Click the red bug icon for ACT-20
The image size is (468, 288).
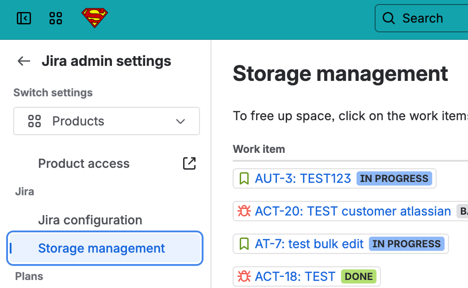click(244, 211)
